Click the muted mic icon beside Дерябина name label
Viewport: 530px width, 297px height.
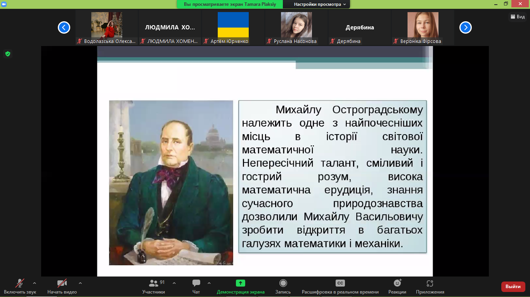333,41
